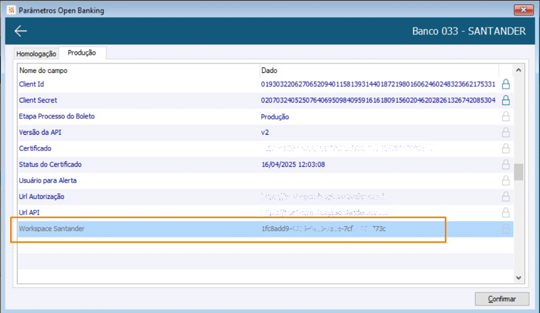This screenshot has height=313, width=540.
Task: Click the Produção value in the Dado column
Action: pos(275,117)
